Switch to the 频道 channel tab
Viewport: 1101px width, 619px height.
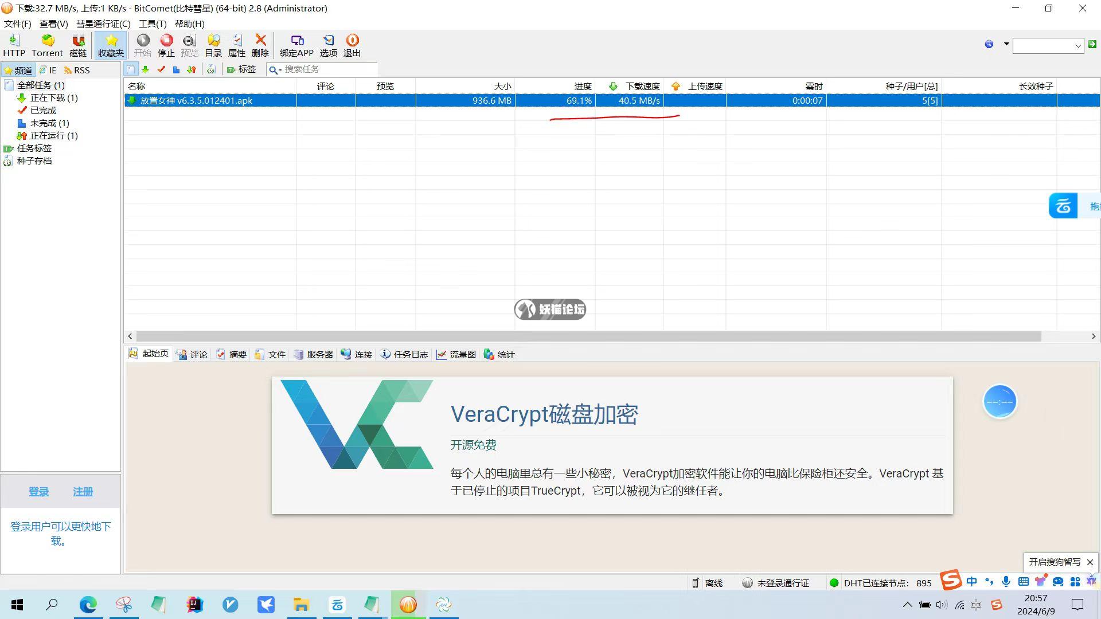click(x=18, y=70)
